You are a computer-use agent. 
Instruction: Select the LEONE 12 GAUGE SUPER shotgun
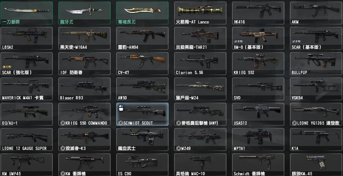click(x=27, y=139)
